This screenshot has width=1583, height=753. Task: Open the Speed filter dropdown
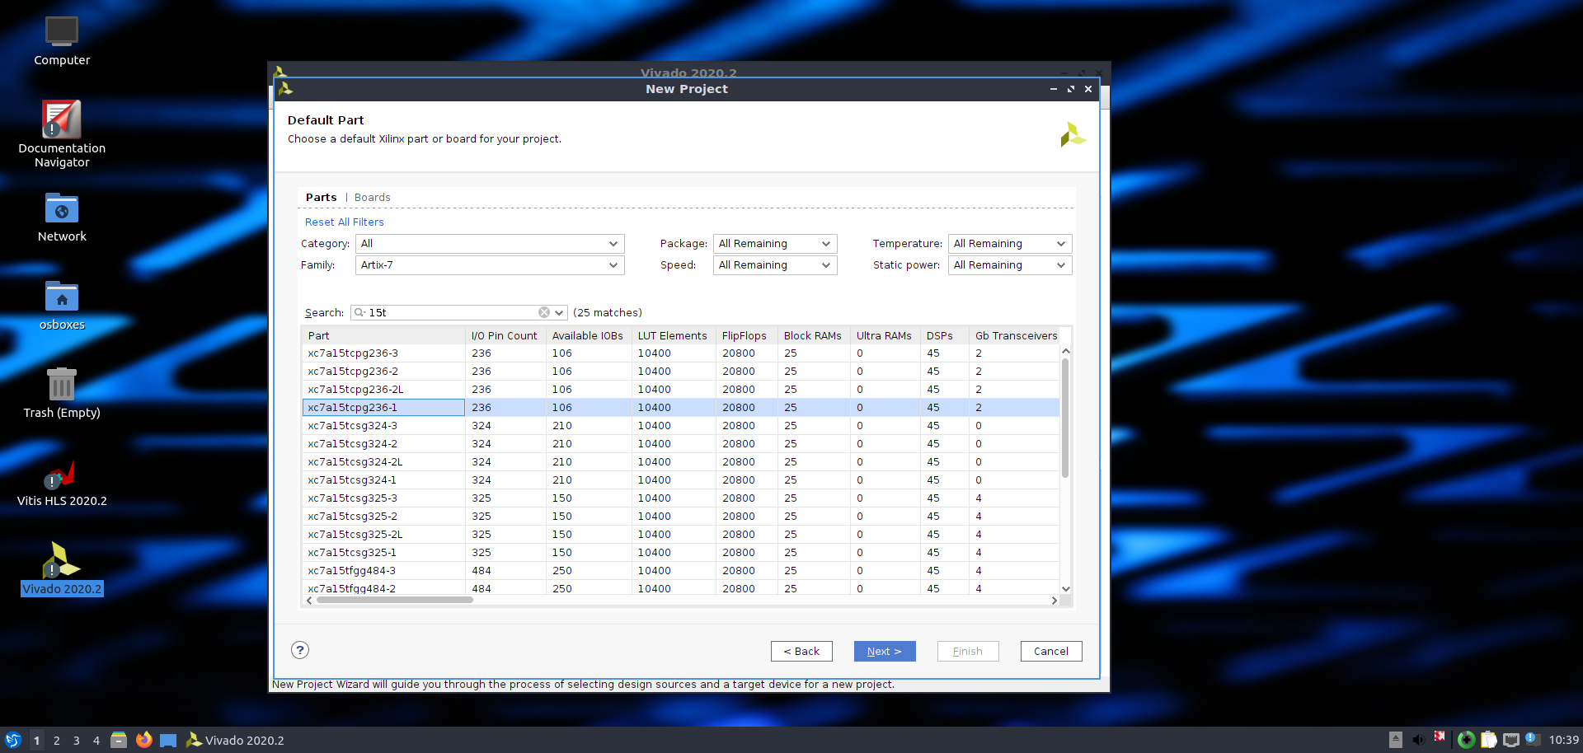click(x=775, y=264)
